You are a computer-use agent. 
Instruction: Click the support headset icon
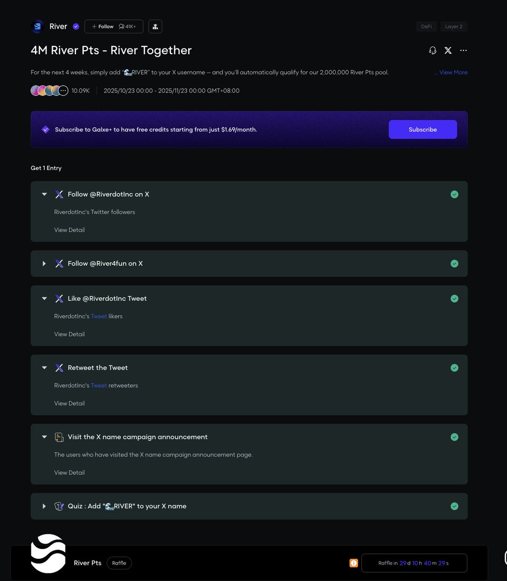pyautogui.click(x=432, y=50)
